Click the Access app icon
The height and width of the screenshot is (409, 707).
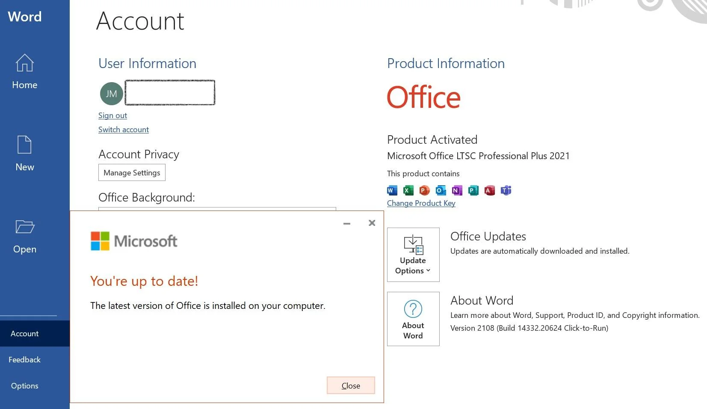(x=489, y=190)
